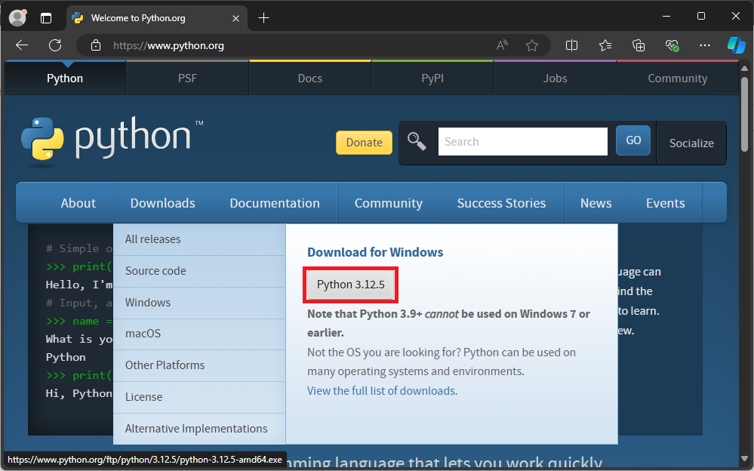Click the scrollbar up arrow

(744, 69)
